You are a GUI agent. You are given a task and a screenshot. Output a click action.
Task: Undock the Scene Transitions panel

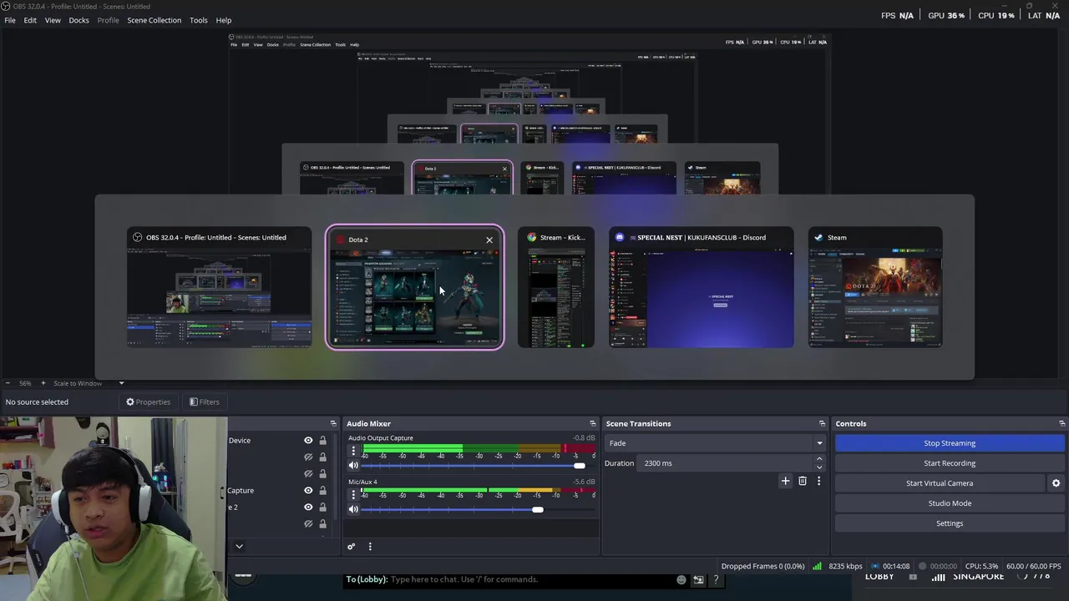click(822, 424)
